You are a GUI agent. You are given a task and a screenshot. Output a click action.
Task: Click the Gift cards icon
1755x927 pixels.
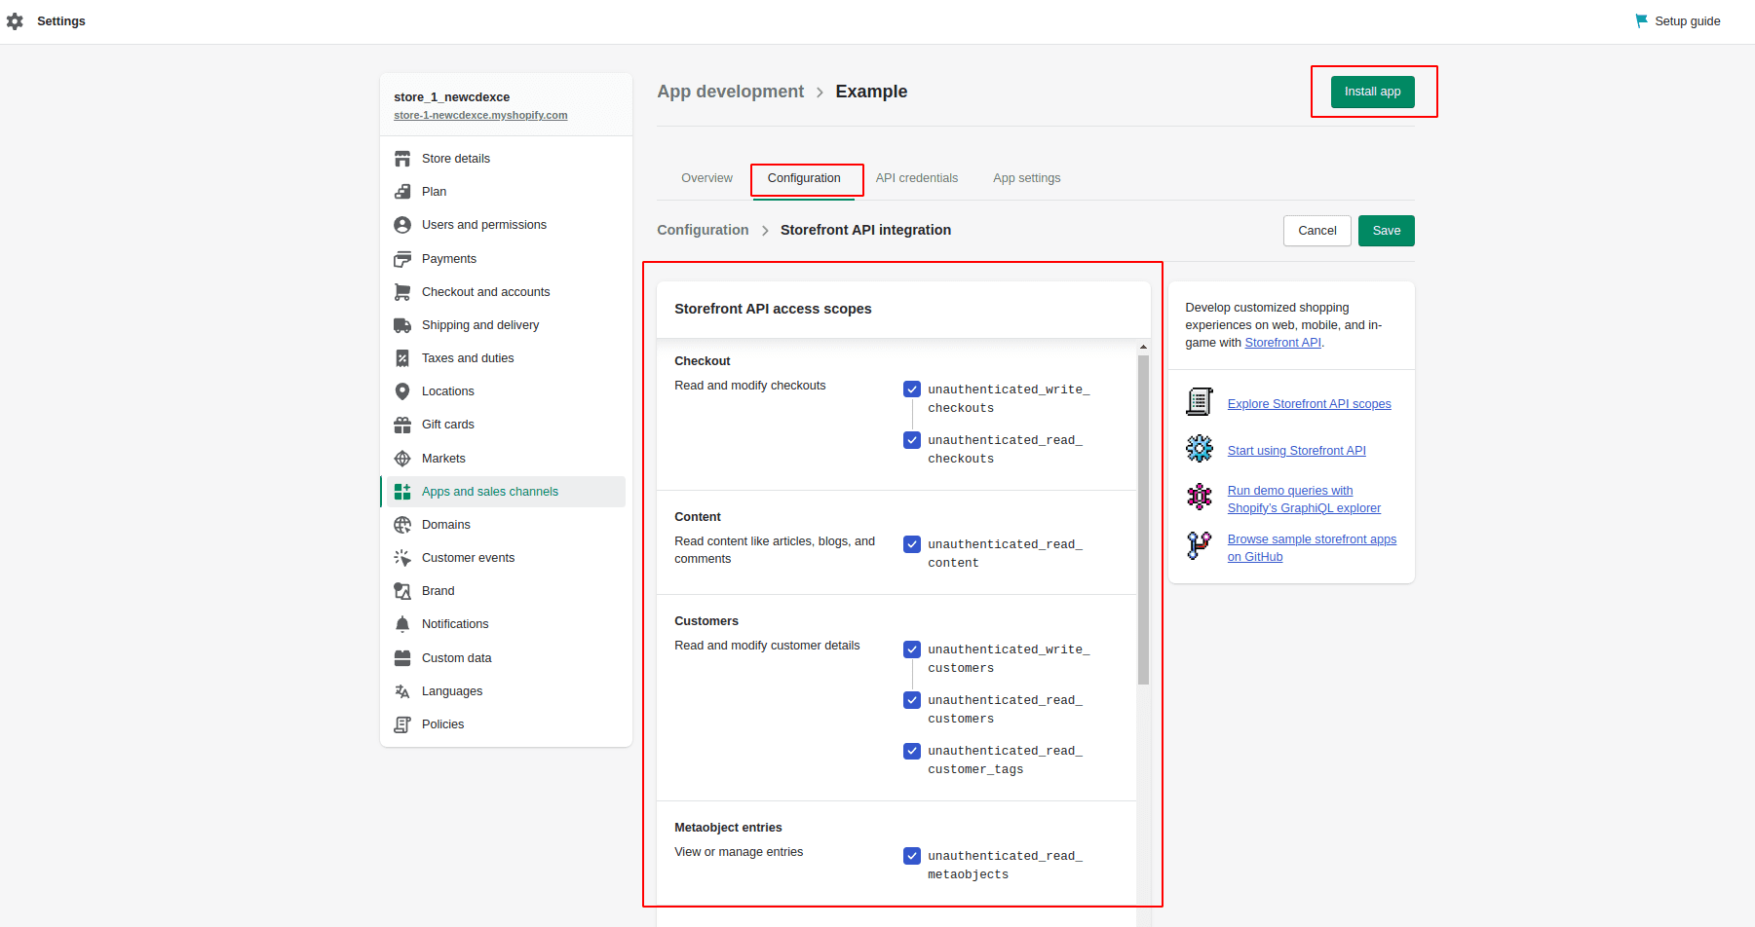[x=402, y=425]
